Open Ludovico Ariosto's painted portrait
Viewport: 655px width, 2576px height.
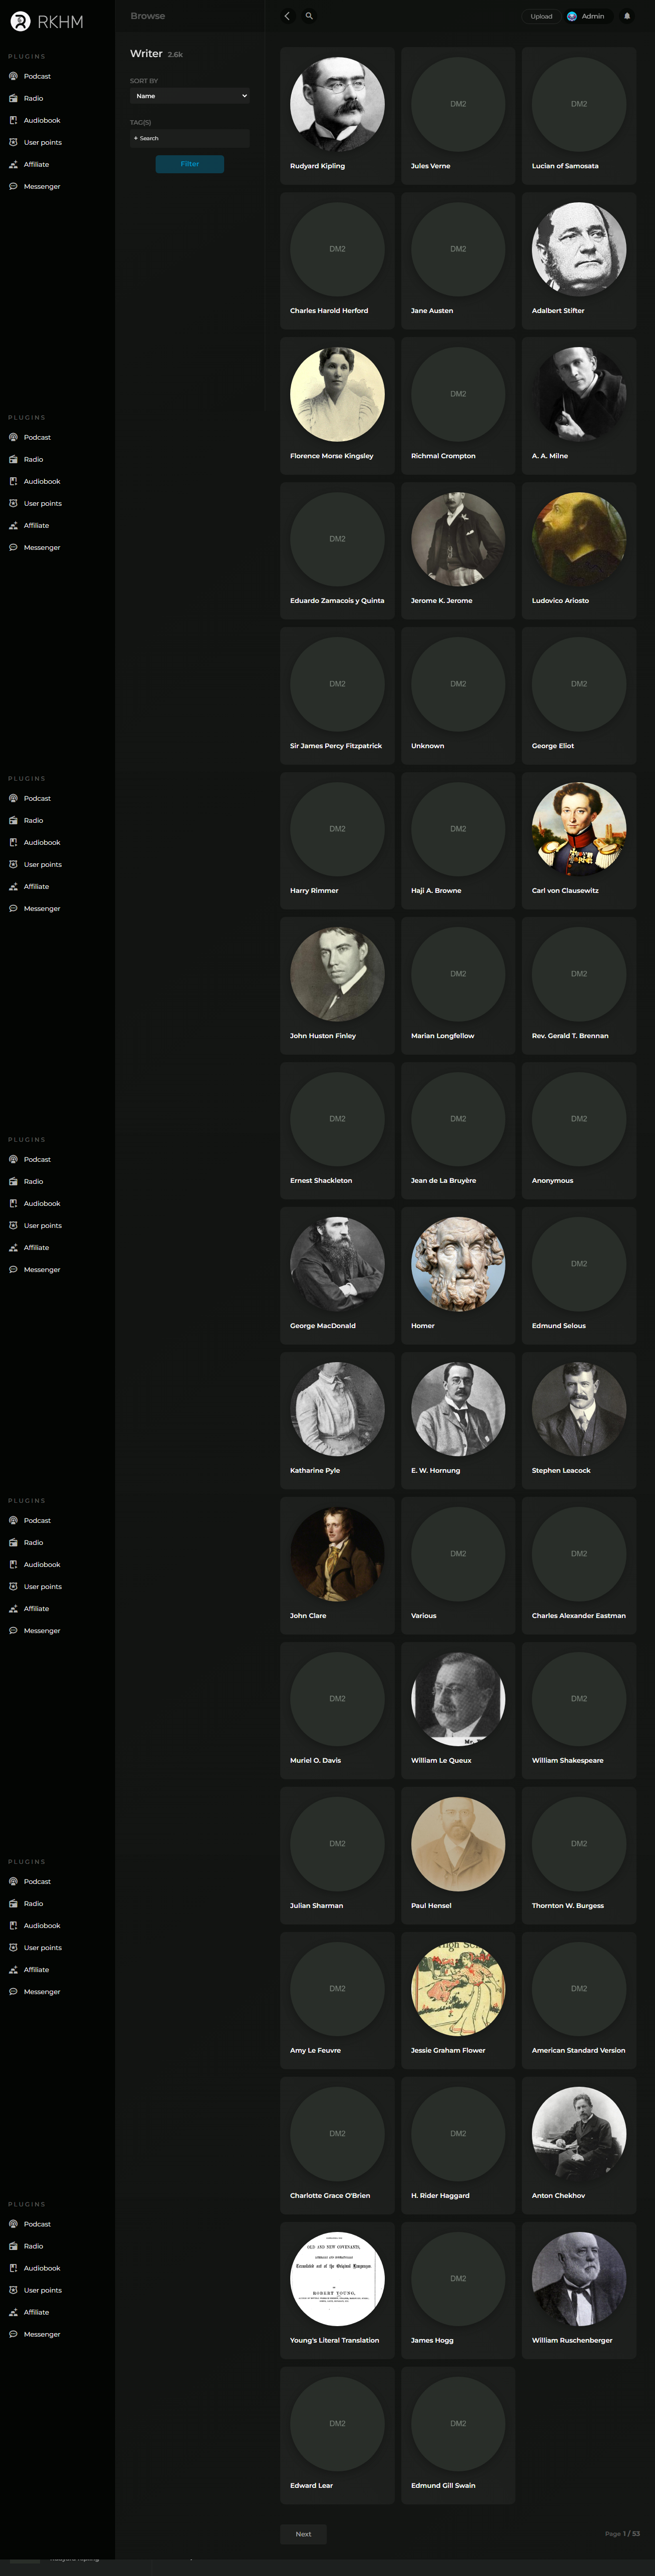579,539
